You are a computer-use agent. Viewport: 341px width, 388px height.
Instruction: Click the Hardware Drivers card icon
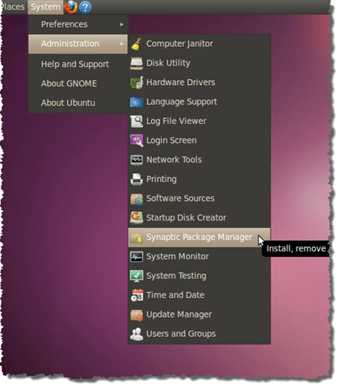tap(137, 82)
